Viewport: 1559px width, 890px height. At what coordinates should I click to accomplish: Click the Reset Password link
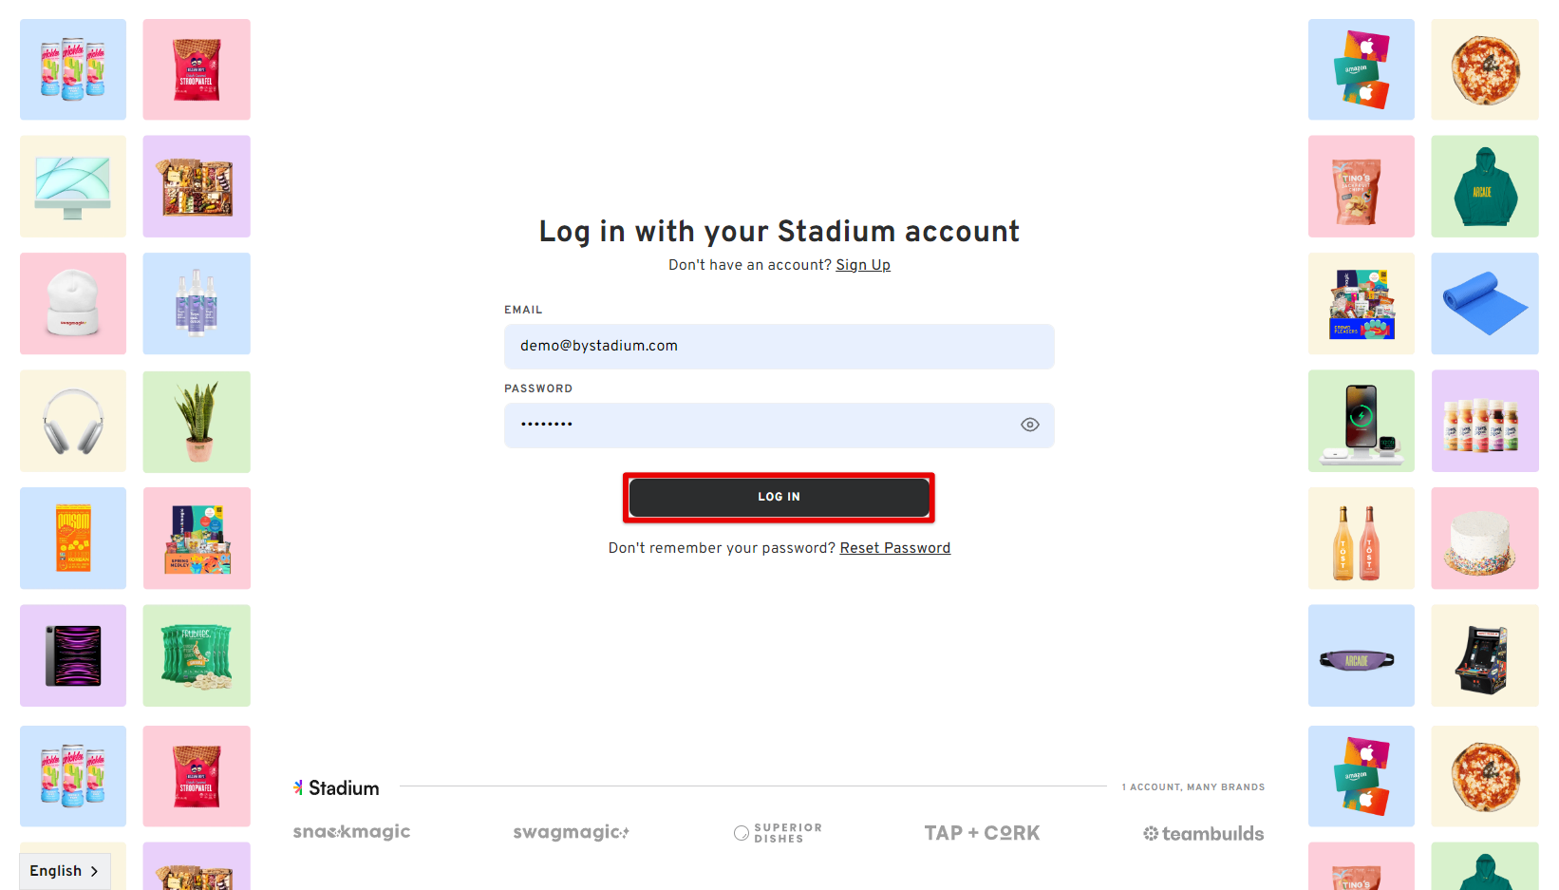(x=894, y=547)
